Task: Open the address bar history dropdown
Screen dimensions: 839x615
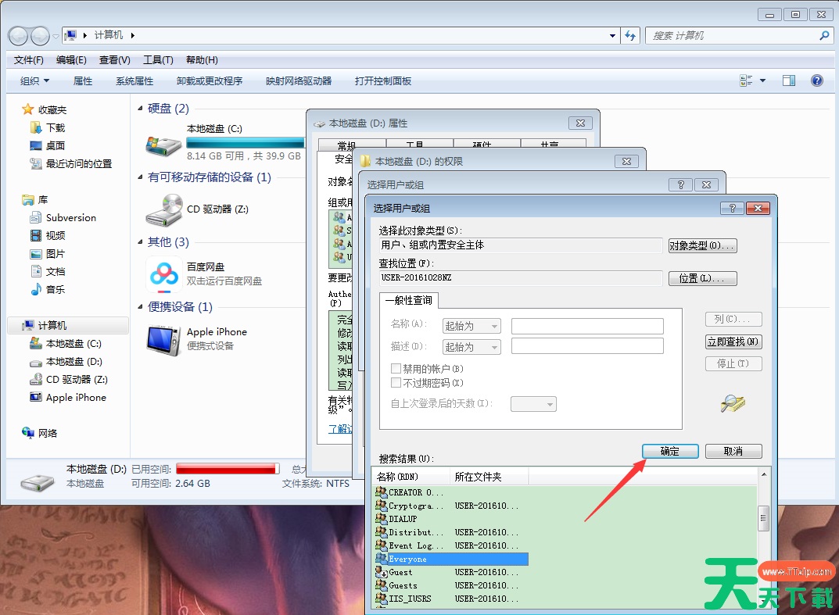Action: [613, 36]
